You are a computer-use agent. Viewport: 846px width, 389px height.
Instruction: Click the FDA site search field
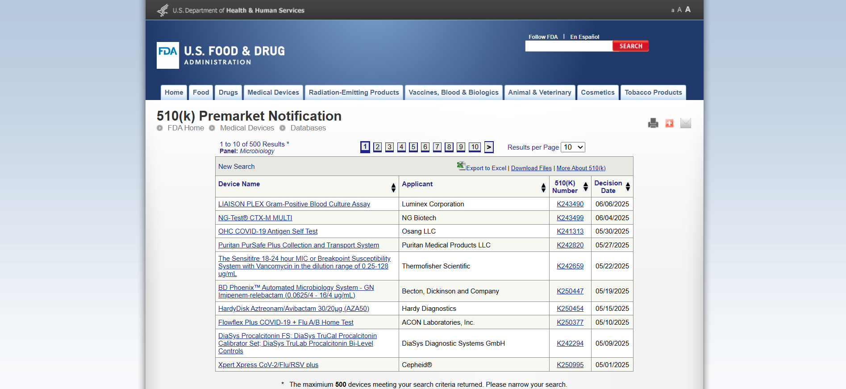click(569, 46)
